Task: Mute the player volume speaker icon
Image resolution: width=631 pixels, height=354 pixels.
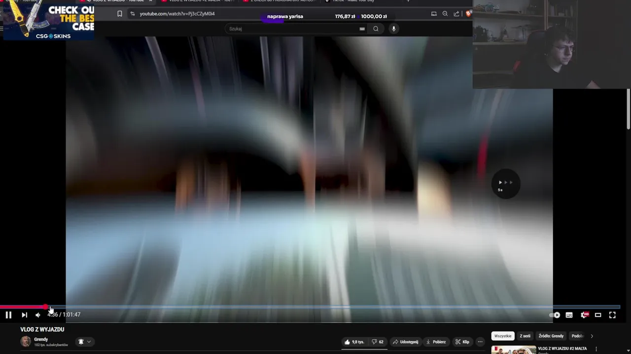Action: pos(38,315)
